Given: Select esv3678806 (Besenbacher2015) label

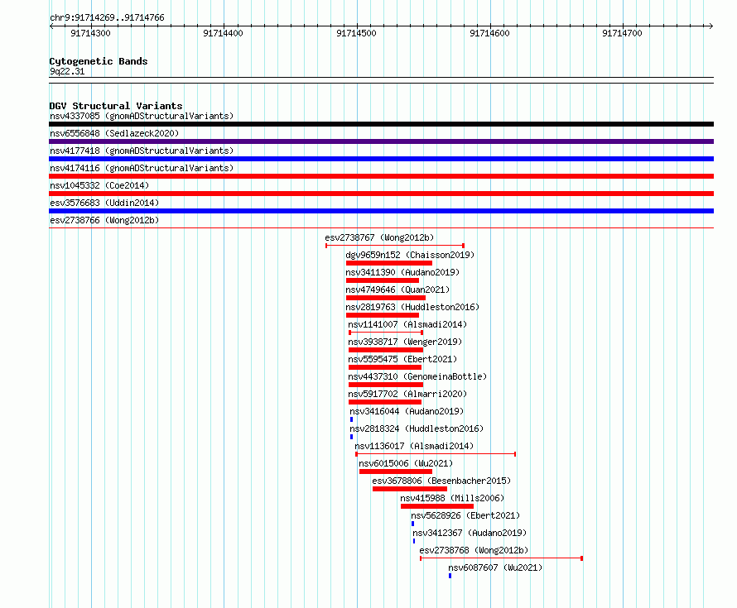Looking at the screenshot, I should (x=441, y=481).
